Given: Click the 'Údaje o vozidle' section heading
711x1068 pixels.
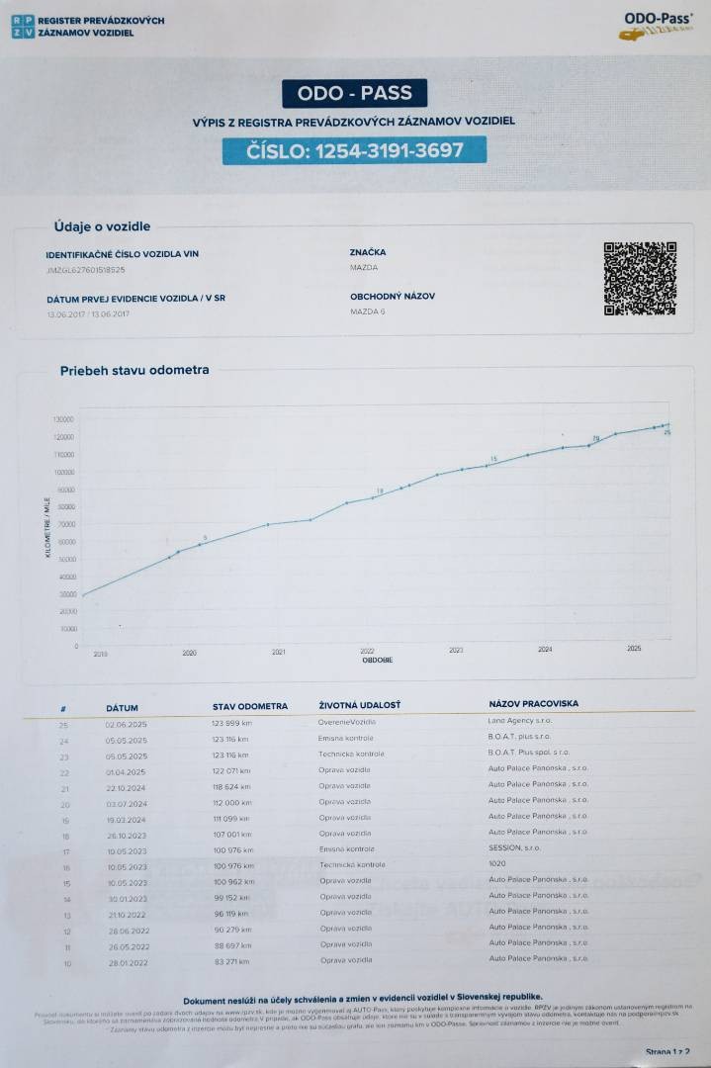Looking at the screenshot, I should click(102, 226).
